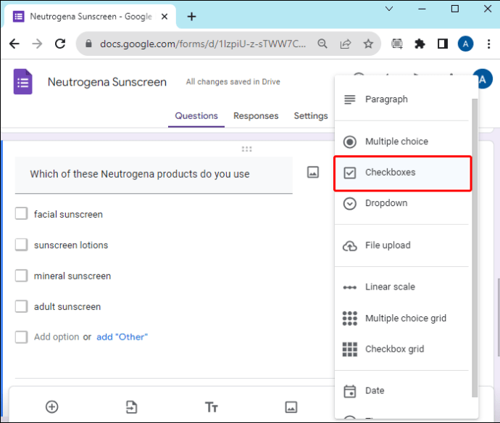500x423 pixels.
Task: Click the zoom magnifier icon in address bar
Action: [322, 44]
